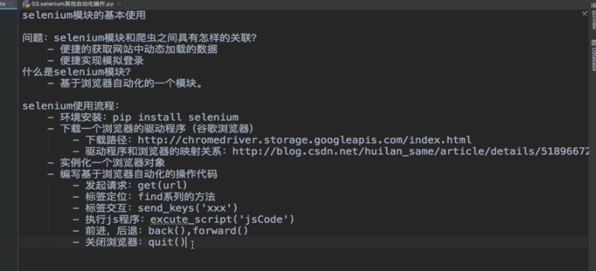Screen dimensions: 596x271
Task: Click the title line selenium模块的基本使用
Action: tap(84, 14)
